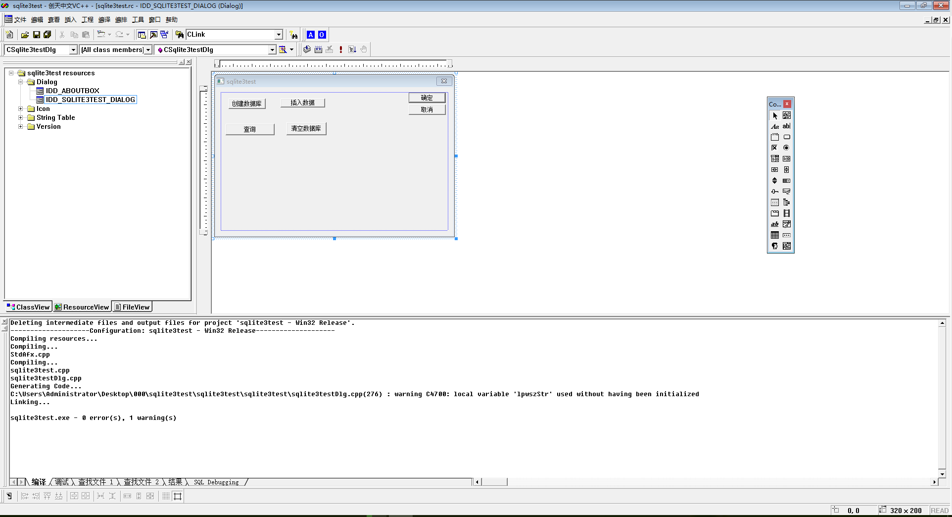Switch to the ClassView tab
Screen dimensions: 952x517
point(28,307)
